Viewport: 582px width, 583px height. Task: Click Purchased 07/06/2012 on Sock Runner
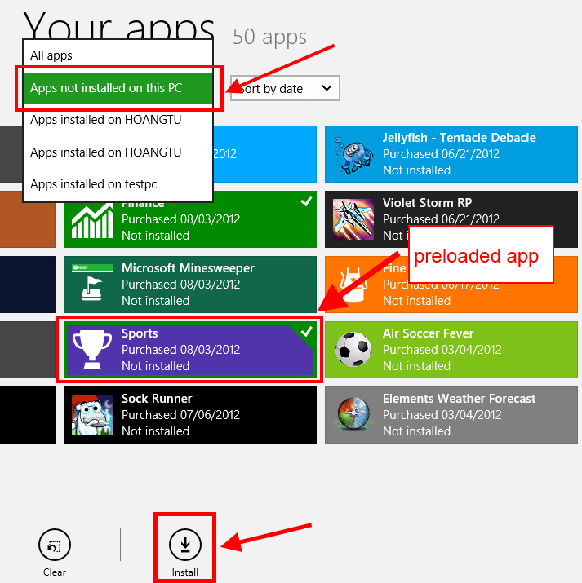click(181, 415)
